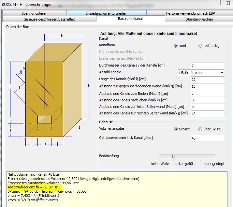
Task: Select the rund channel shape option
Action: (x=176, y=46)
